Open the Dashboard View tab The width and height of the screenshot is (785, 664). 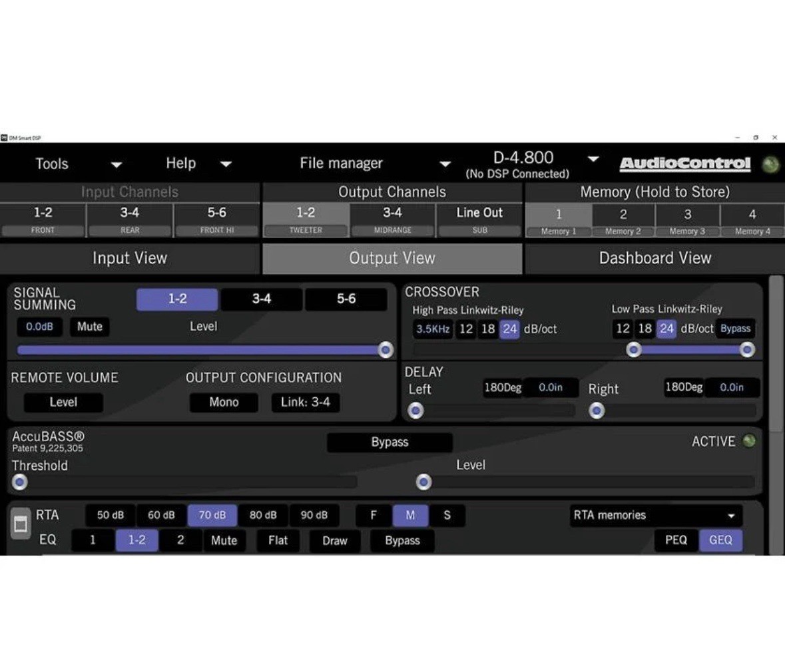[655, 258]
